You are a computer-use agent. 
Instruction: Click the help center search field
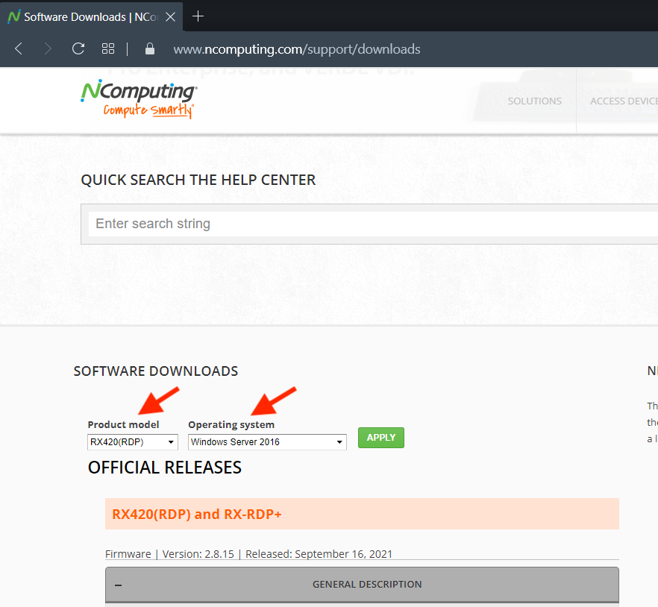pos(373,224)
